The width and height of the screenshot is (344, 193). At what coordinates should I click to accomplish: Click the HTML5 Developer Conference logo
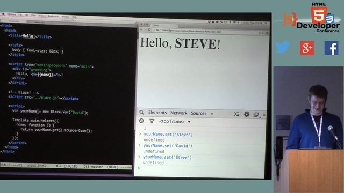[311, 18]
